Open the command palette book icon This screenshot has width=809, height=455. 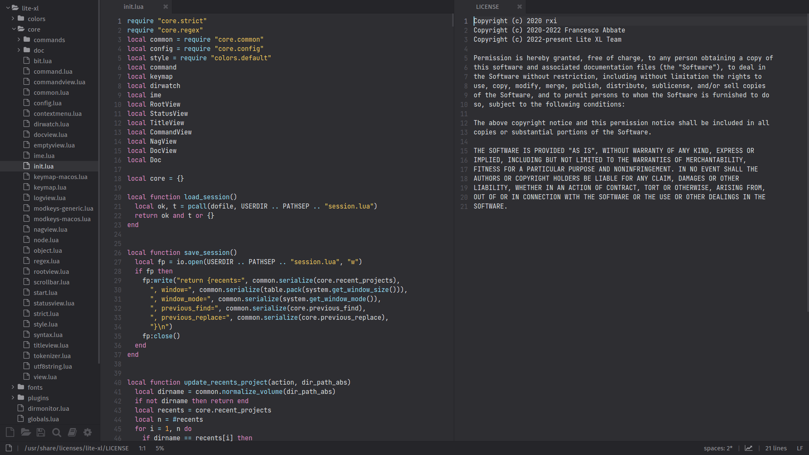[72, 432]
